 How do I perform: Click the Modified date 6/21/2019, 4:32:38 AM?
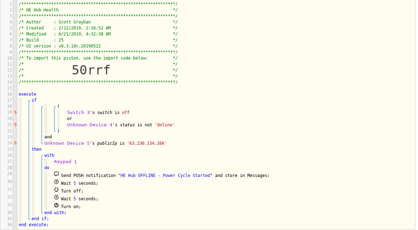coord(85,34)
